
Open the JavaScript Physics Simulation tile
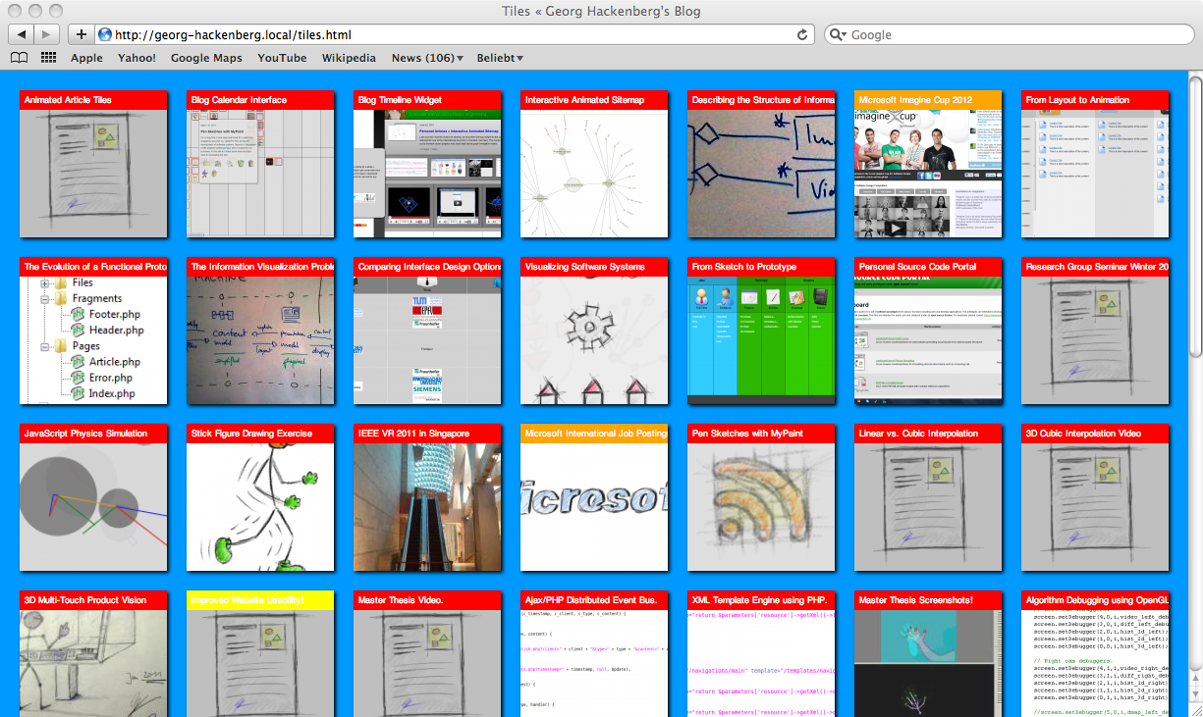(x=93, y=497)
